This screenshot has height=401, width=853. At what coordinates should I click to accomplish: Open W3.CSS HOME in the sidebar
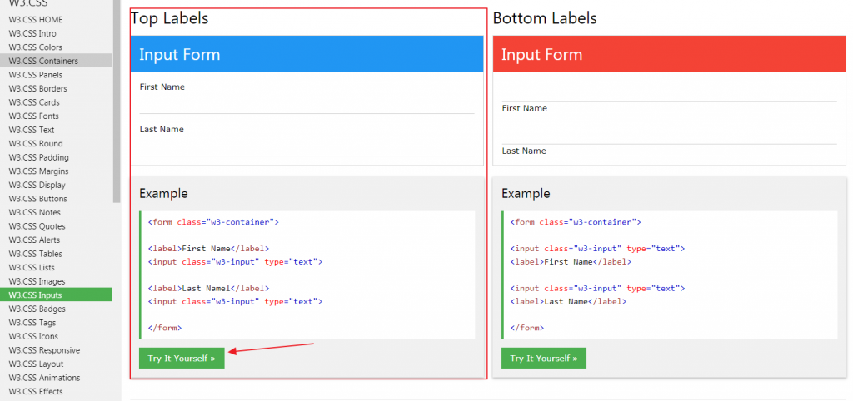36,19
